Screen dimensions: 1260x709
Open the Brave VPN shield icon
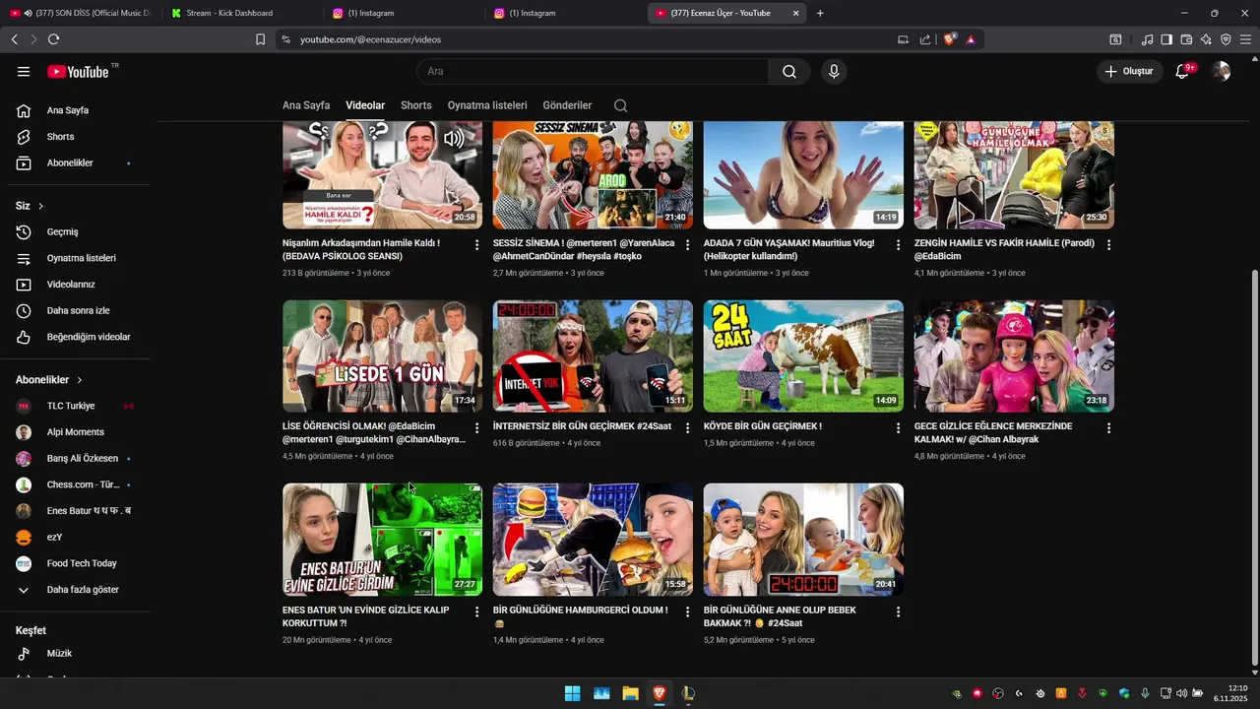1226,39
